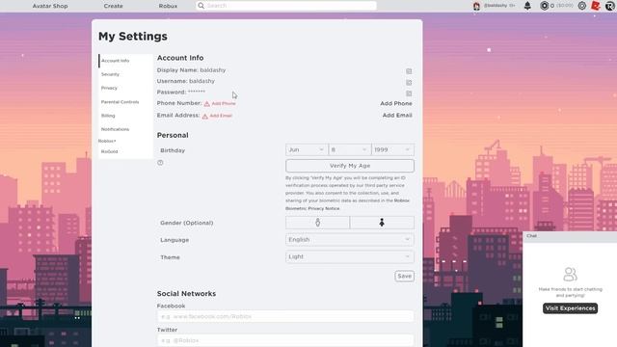Open the Billing tab

pyautogui.click(x=125, y=116)
